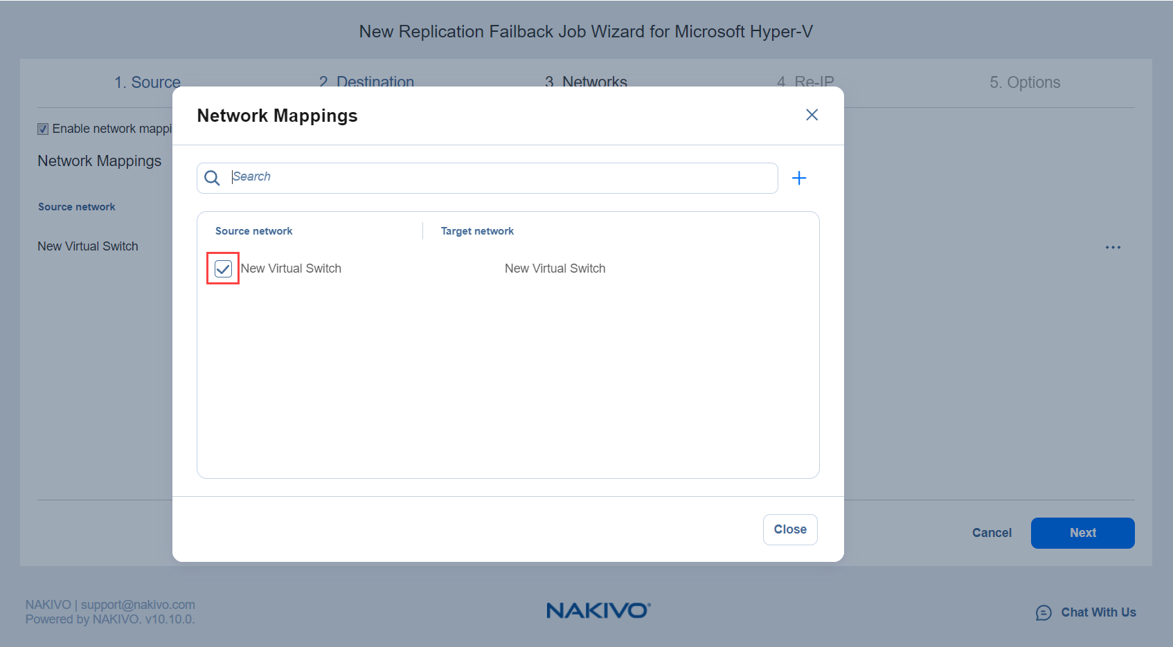Open the 4. Re-IP step
Viewport: 1173px width, 647px height.
(x=805, y=82)
